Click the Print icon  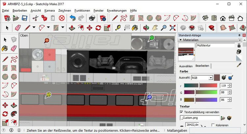[x=92, y=18]
